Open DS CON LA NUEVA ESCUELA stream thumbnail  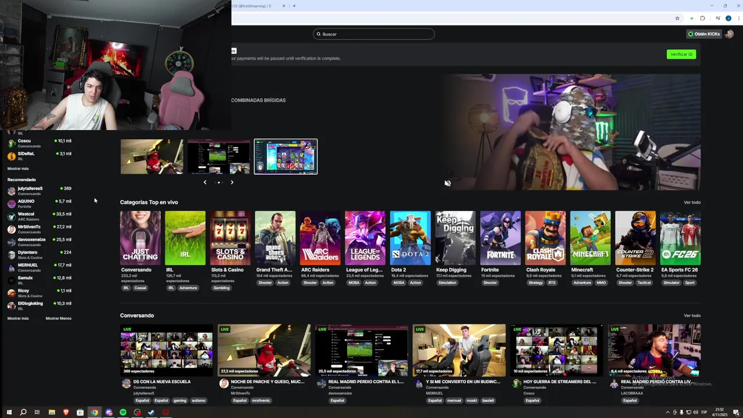click(x=167, y=350)
